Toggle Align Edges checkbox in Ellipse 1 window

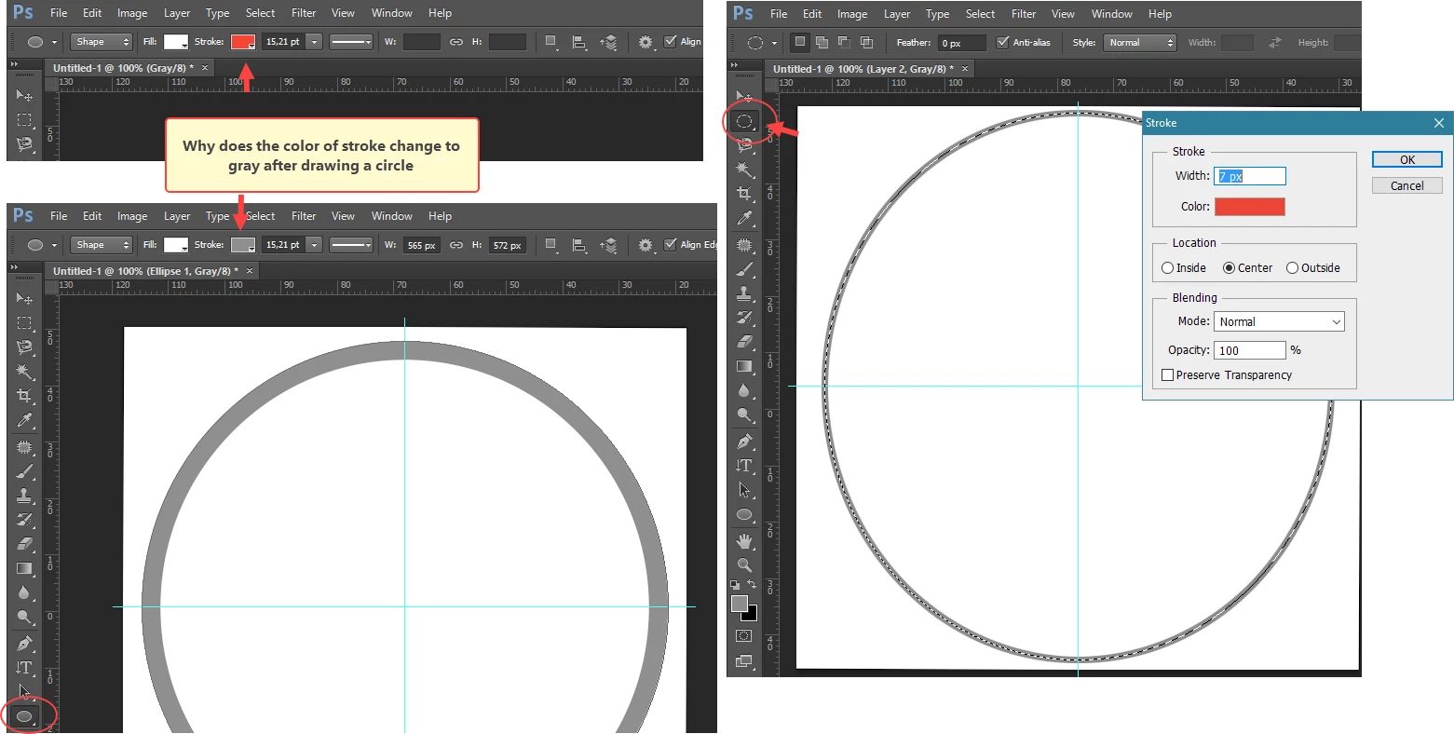point(670,245)
